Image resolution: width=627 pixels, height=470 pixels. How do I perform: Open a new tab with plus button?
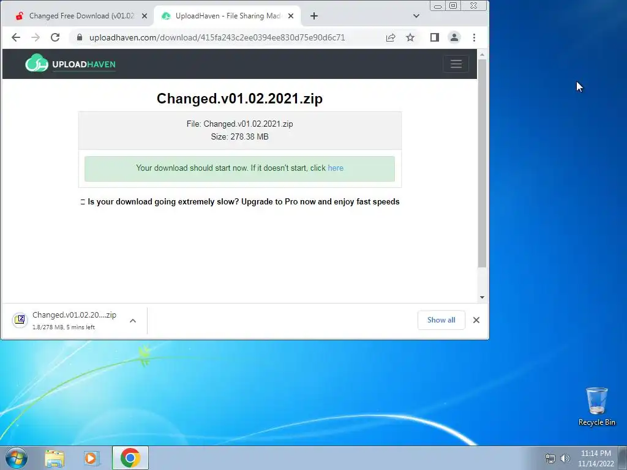point(314,16)
